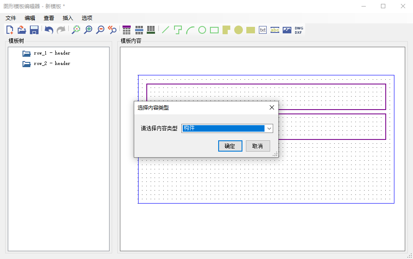413x259 pixels.
Task: Open the 文件 menu
Action: tap(11, 18)
